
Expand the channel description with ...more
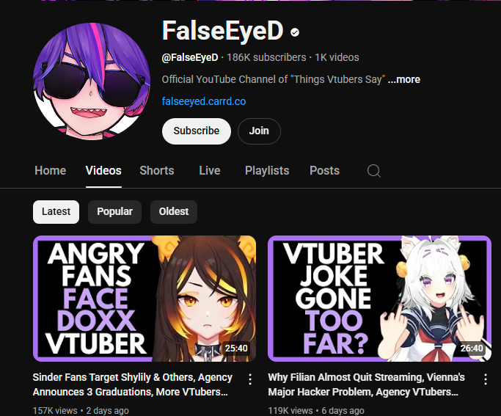404,79
